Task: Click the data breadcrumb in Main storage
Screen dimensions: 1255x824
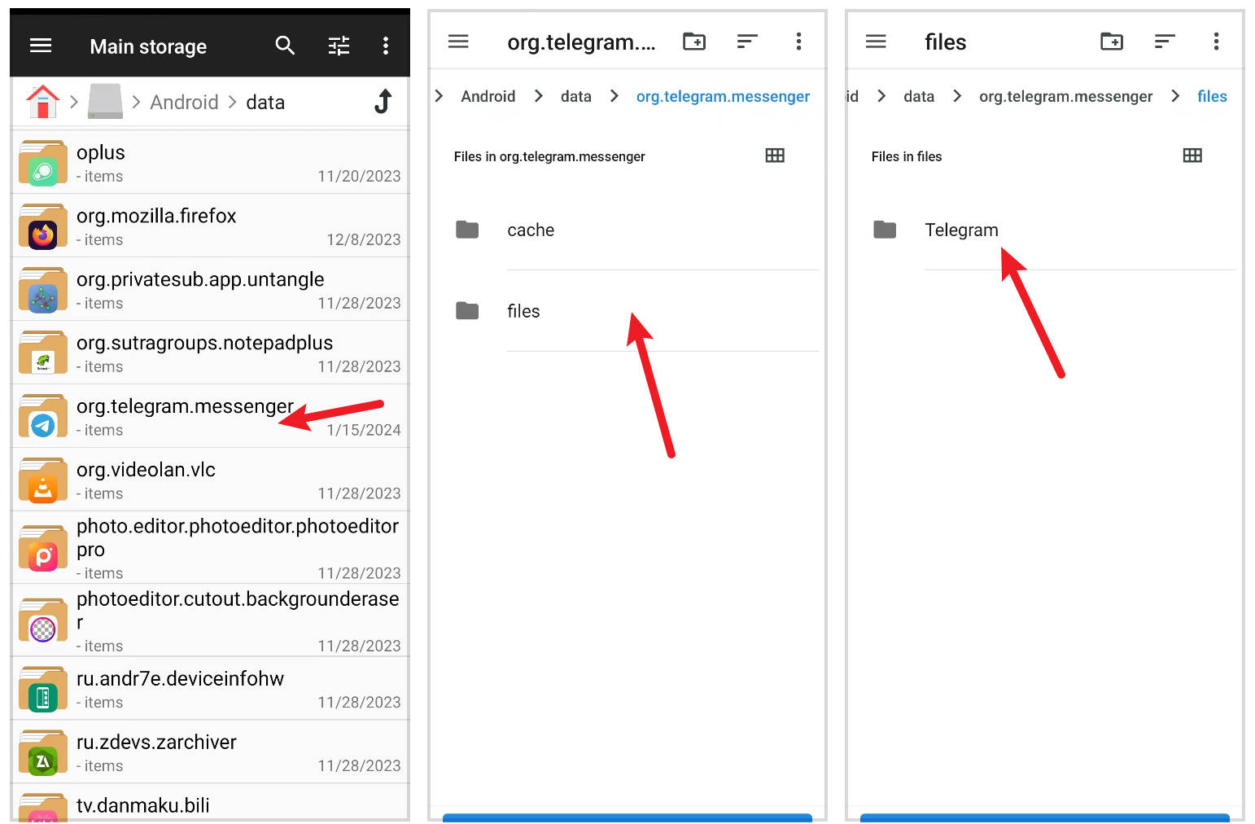Action: tap(265, 101)
